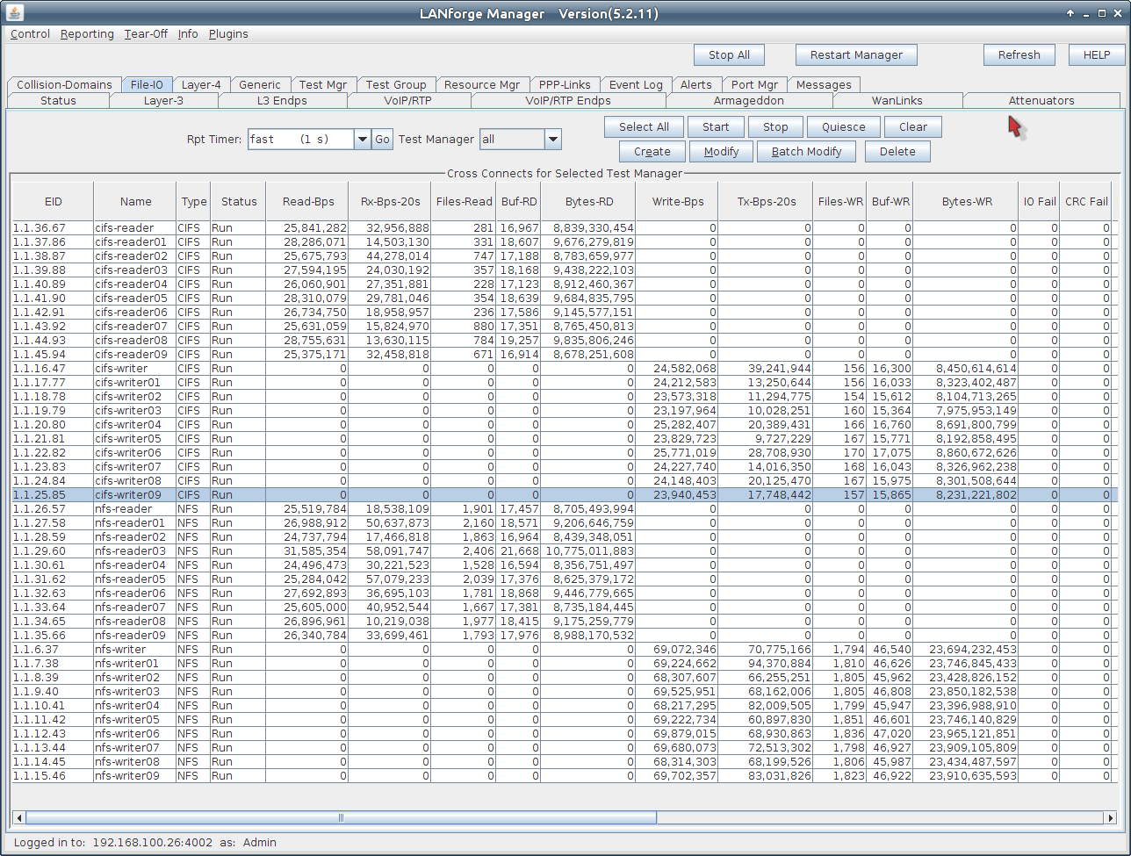Screen dimensions: 1131x856
Task: Select the cifs-writer03 row
Action: coord(562,411)
